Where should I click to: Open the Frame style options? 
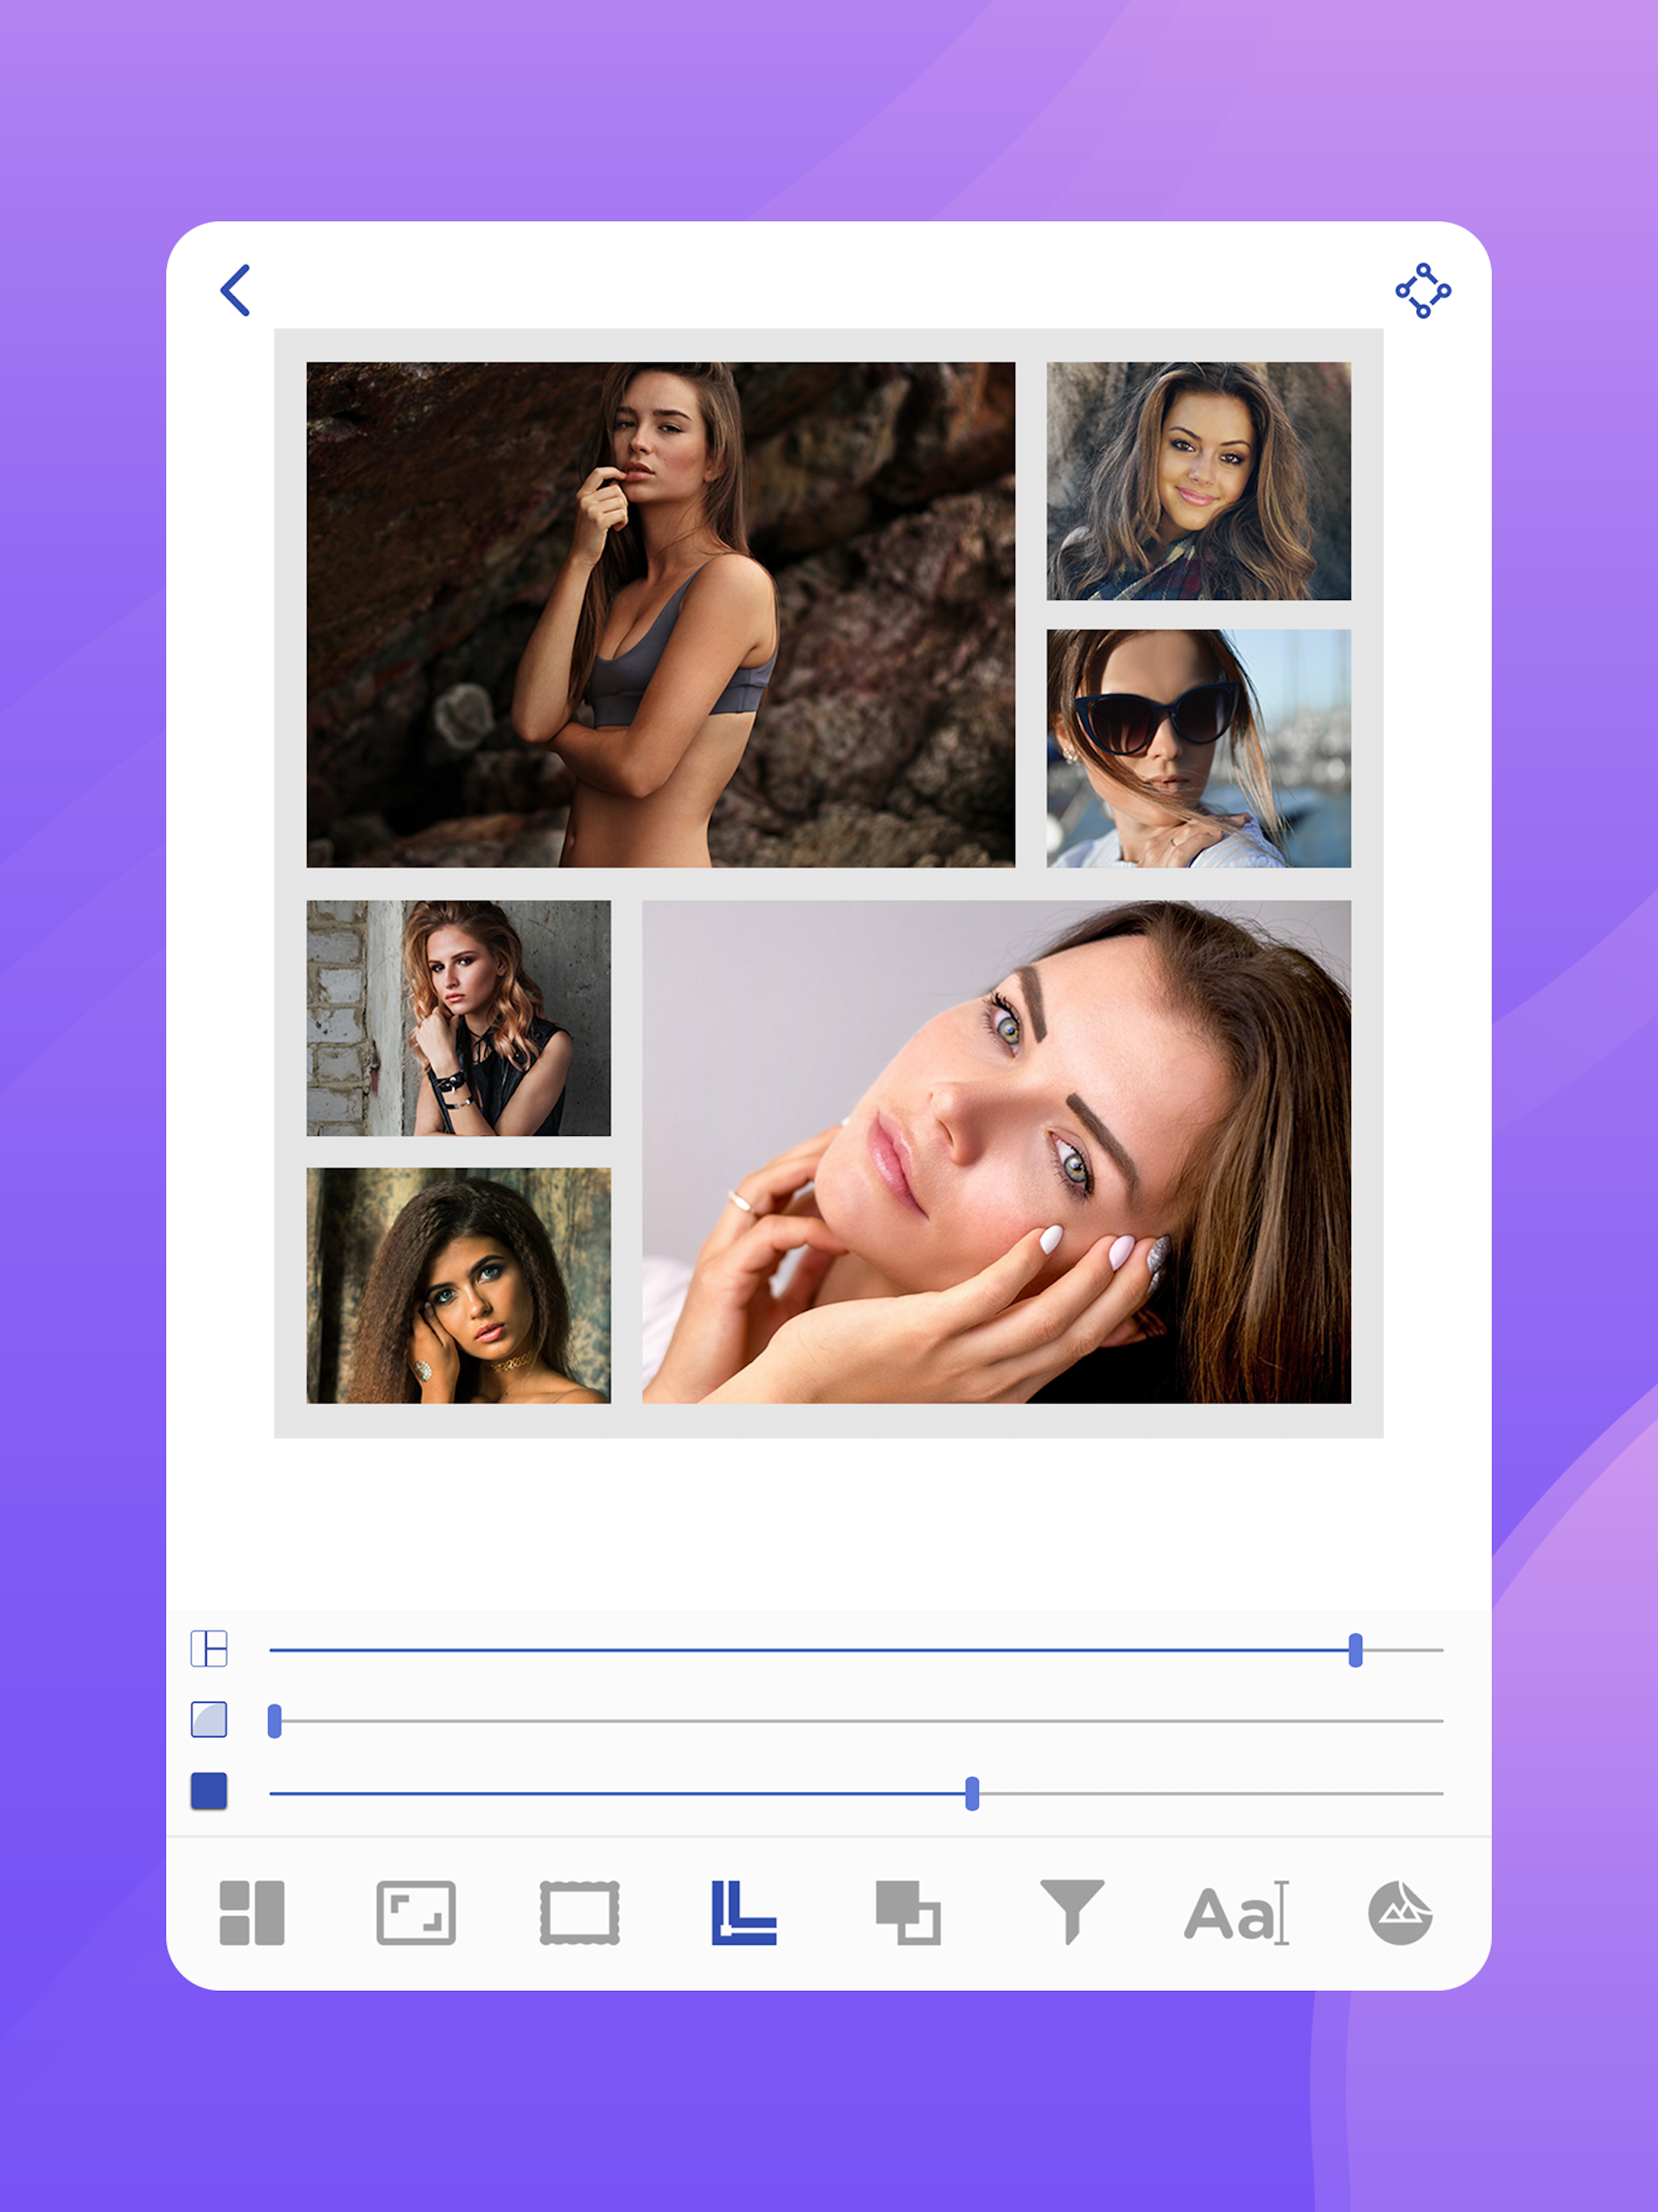[578, 1913]
